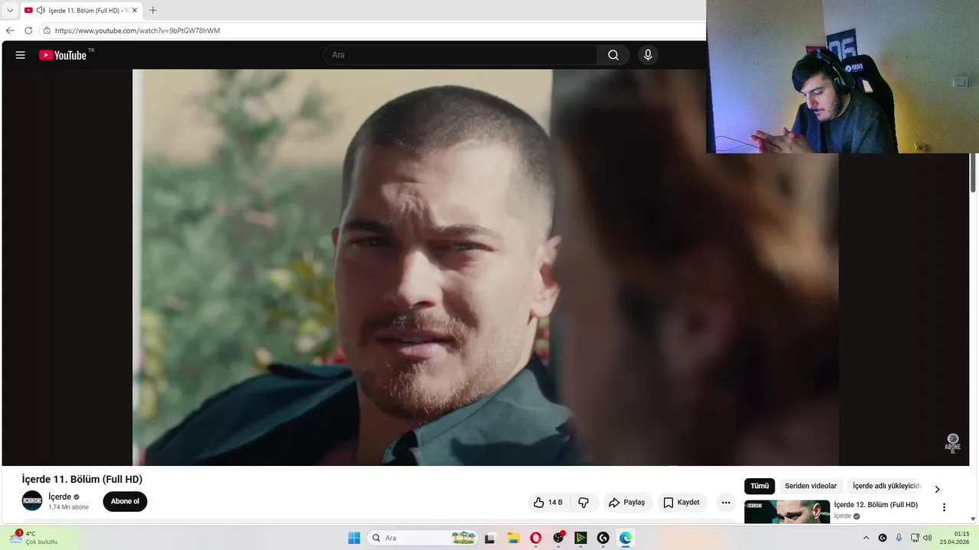Open a new browser tab

[153, 10]
